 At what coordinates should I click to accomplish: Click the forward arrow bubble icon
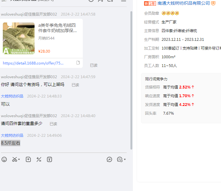(109, 160)
